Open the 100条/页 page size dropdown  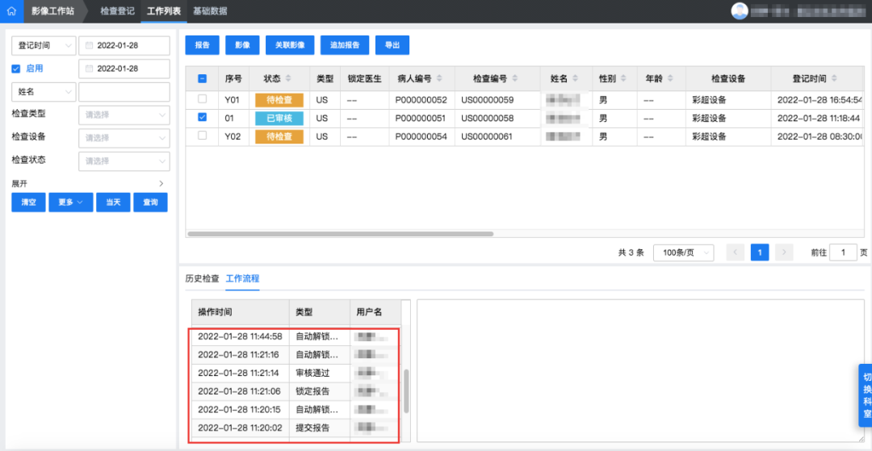[x=684, y=253]
